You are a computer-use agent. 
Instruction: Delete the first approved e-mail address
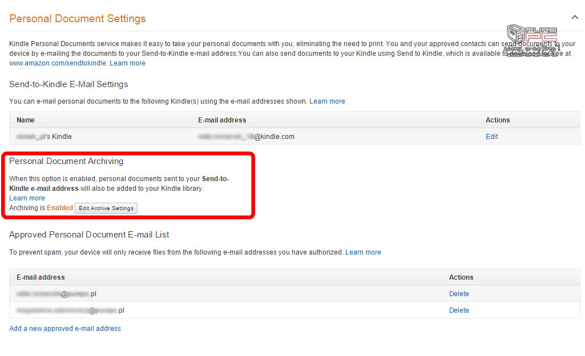(x=459, y=294)
